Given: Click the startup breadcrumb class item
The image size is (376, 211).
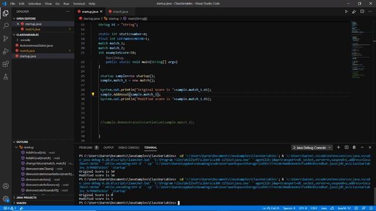Looking at the screenshot, I should [x=112, y=18].
